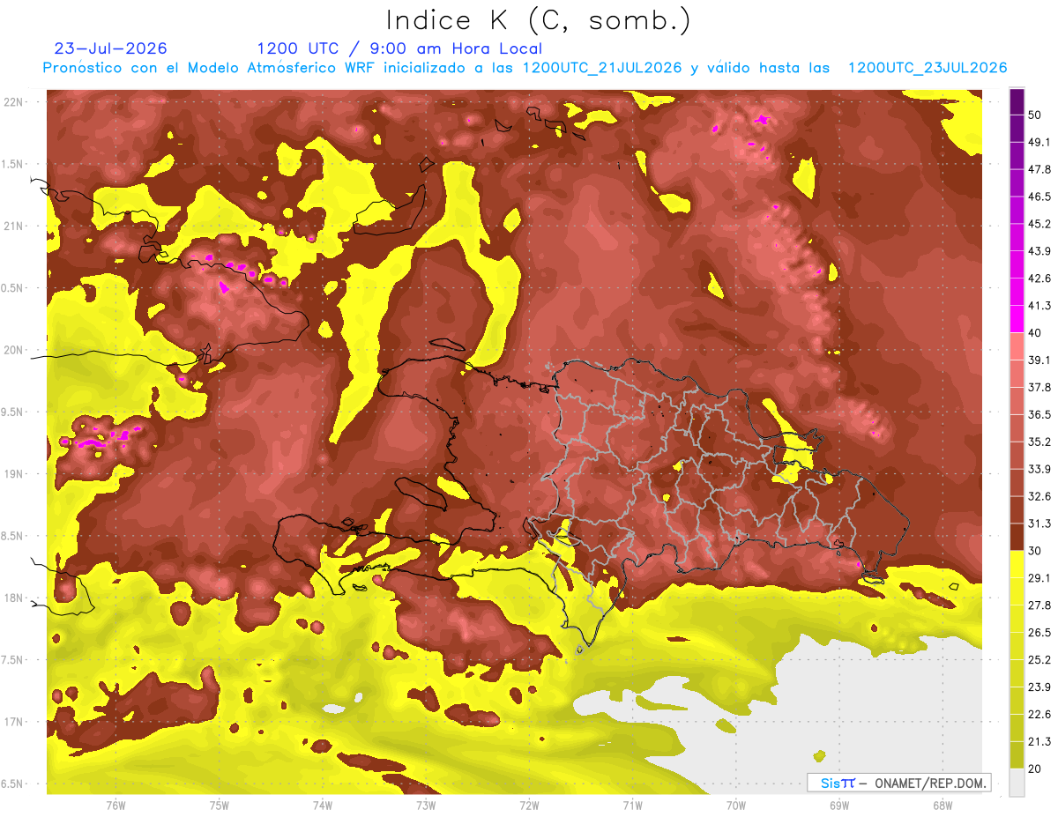Click the '17N' latitude label
This screenshot has height=817, width=1058.
[x=15, y=722]
